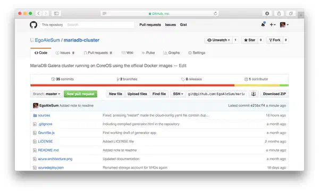Viewport: 319px width, 192px height.
Task: Open Pull requests in top navigation
Action: 150,24
